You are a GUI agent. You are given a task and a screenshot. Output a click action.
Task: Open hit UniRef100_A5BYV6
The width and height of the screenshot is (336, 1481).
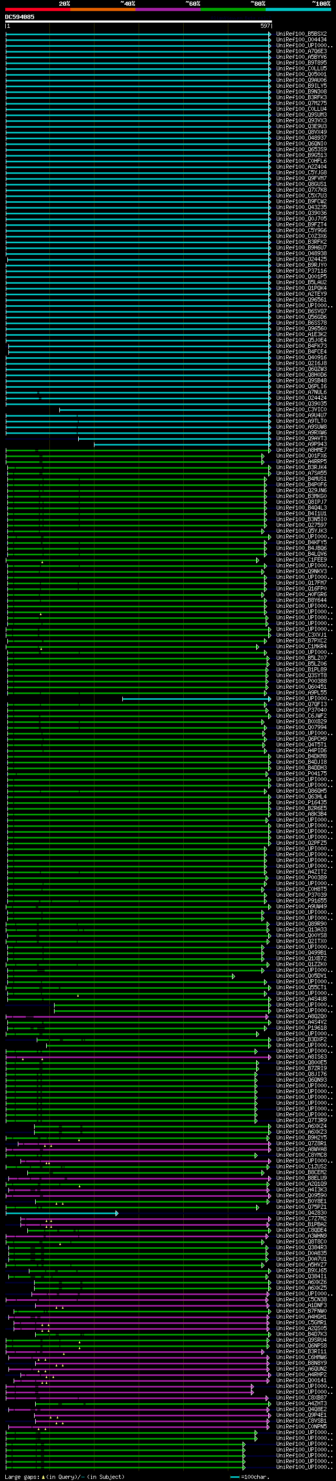301,57
